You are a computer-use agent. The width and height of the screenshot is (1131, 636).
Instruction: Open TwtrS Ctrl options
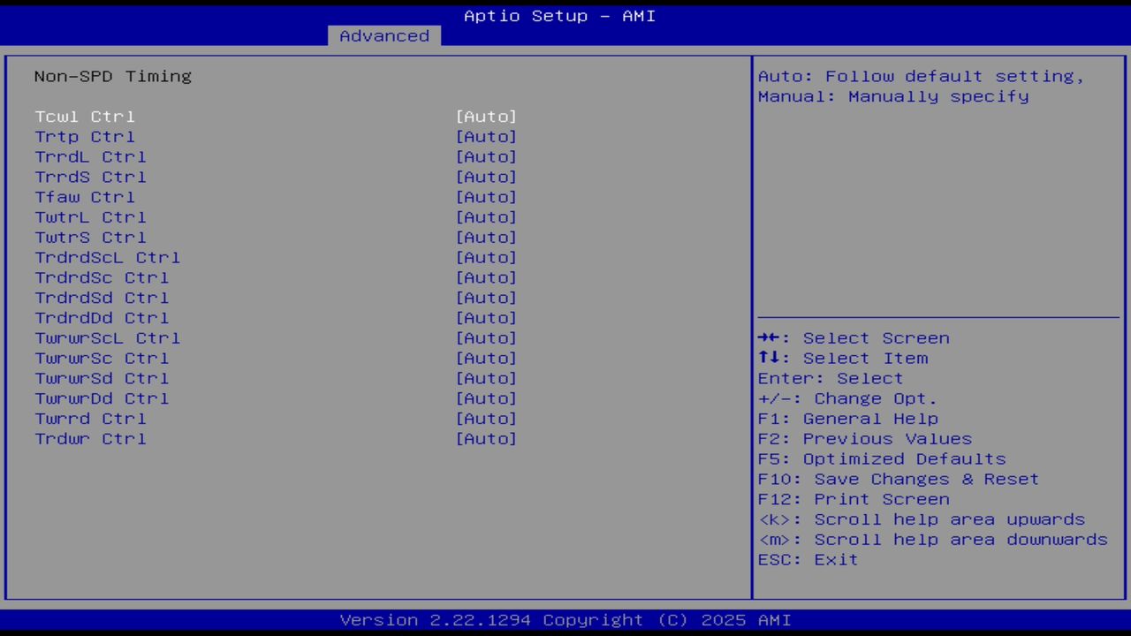pos(486,237)
